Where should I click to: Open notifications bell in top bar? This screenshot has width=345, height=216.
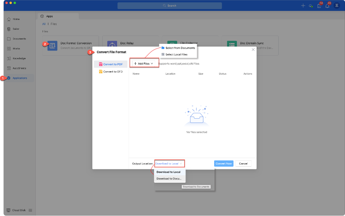[x=327, y=6]
